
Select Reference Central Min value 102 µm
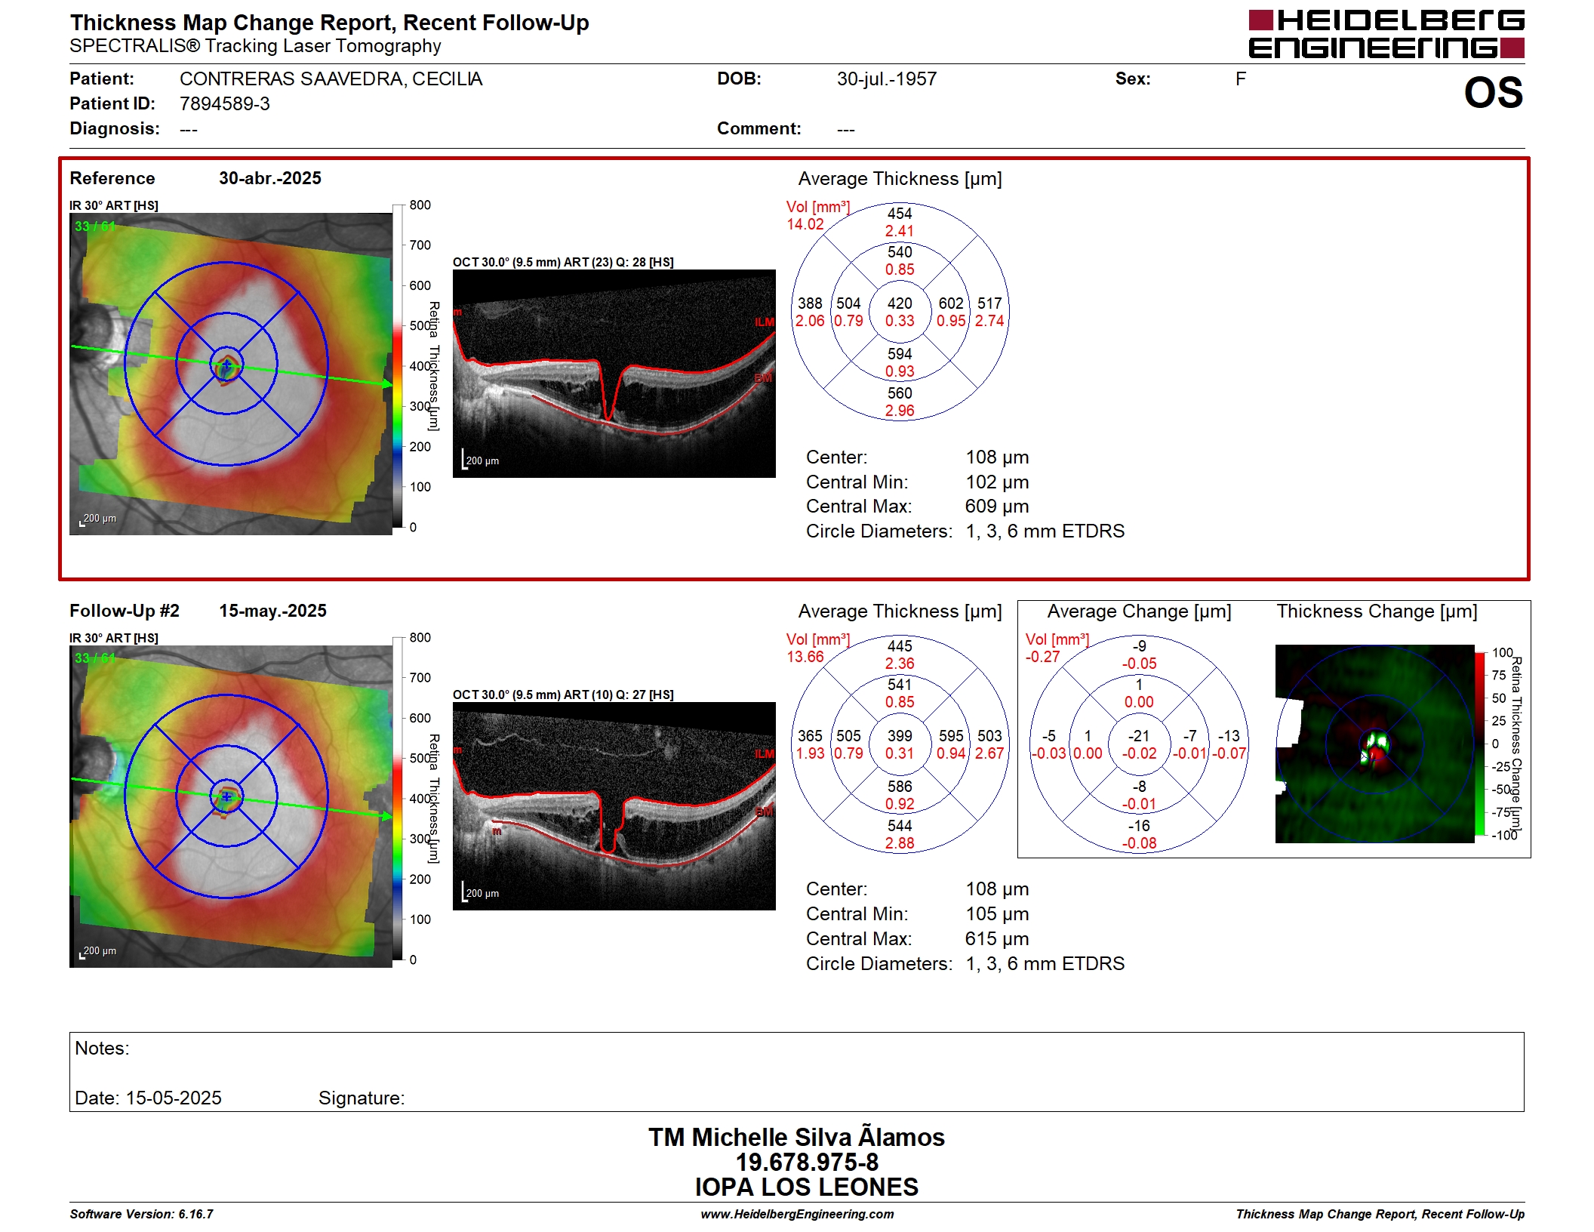[x=997, y=482]
